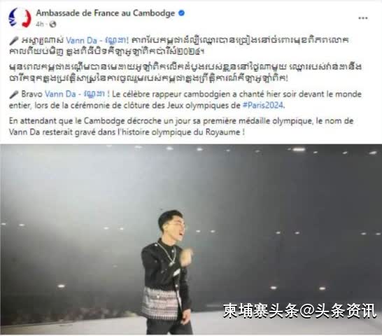Open the Vann Da tag after Bravo
382x336 pixels.
(x=60, y=94)
